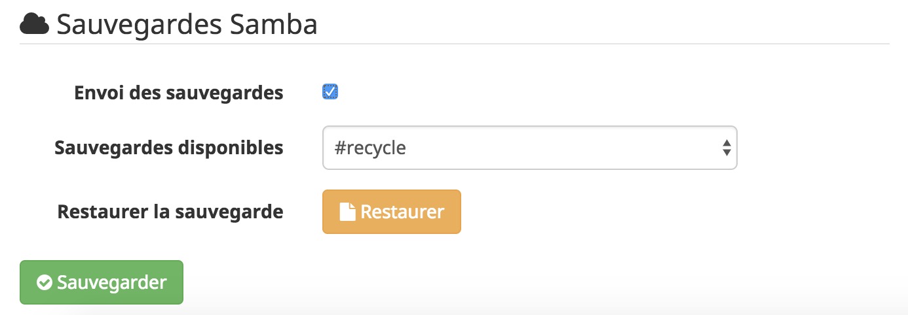Click the word Restaurer on the orange button
Screen dimensions: 908x315
402,212
